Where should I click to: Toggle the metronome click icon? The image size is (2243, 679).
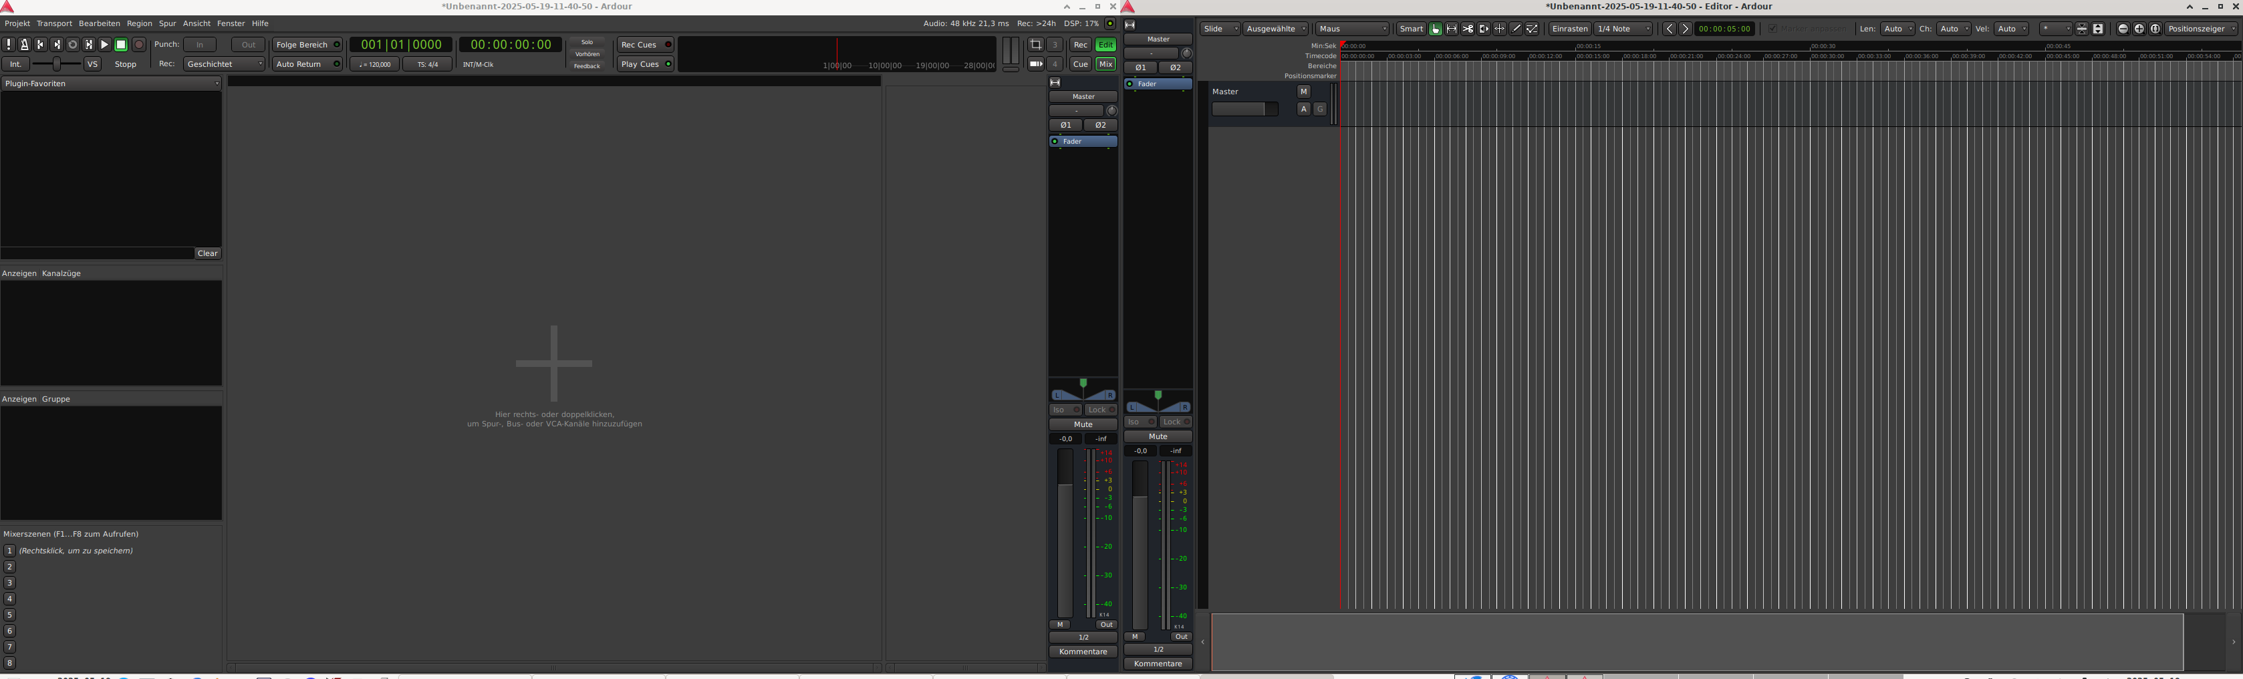[24, 44]
